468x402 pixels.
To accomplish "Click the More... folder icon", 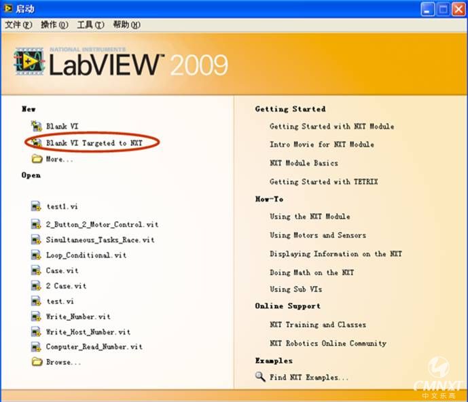I will coord(37,159).
